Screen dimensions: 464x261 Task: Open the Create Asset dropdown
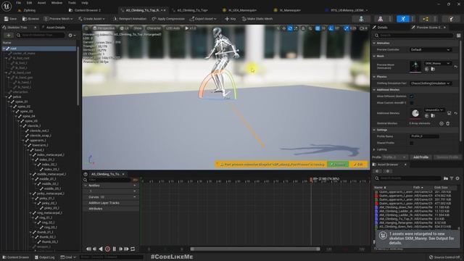click(91, 19)
